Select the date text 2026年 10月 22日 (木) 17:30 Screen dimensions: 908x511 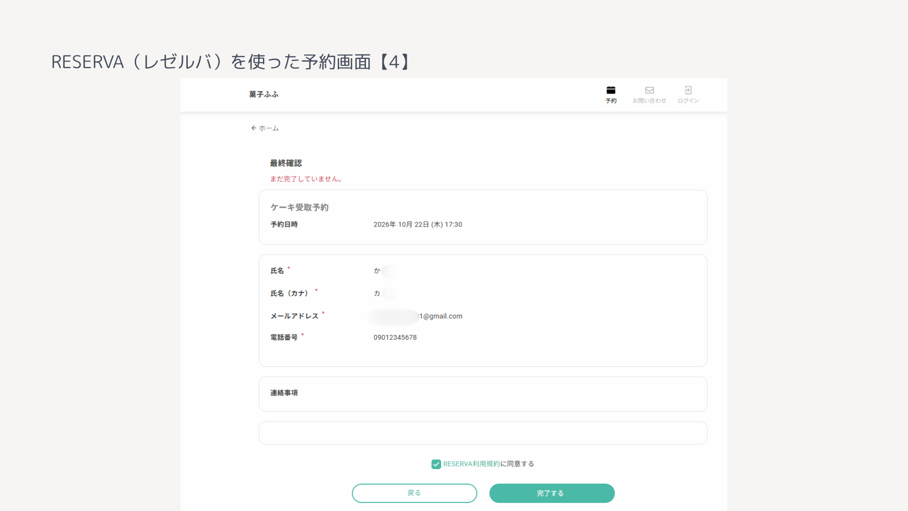(x=418, y=225)
